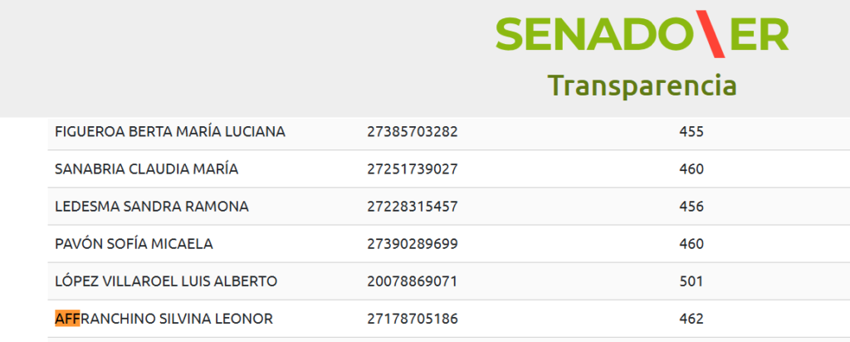Select the name FIGUEROA BERTA MARÍA LUCIANA

(x=169, y=131)
